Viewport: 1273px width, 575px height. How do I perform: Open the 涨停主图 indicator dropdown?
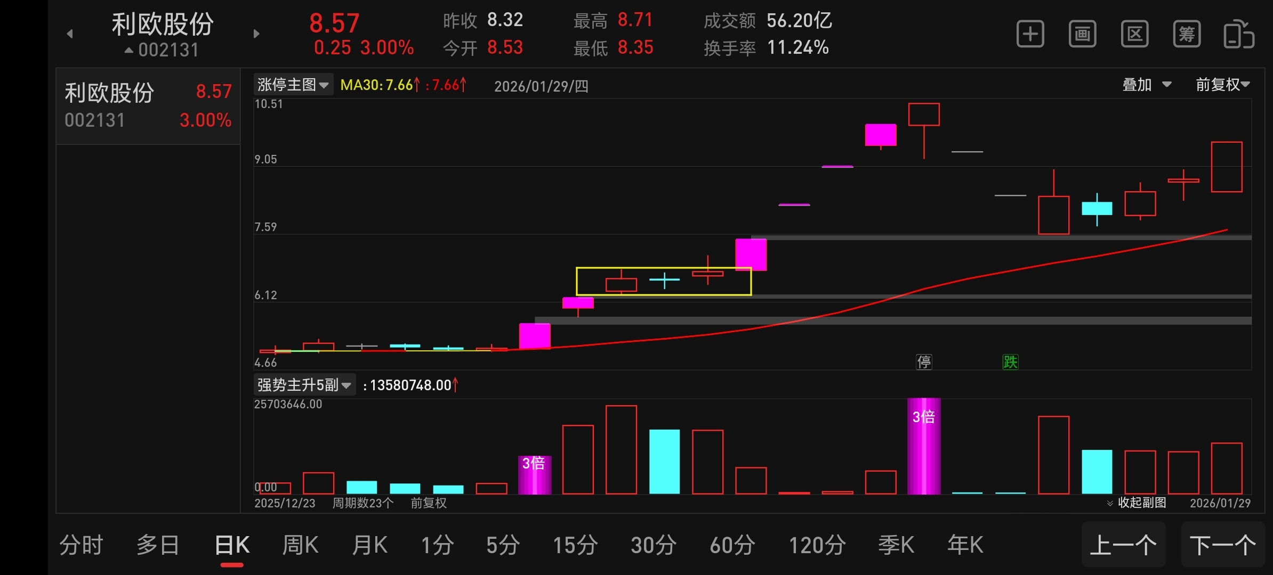293,85
